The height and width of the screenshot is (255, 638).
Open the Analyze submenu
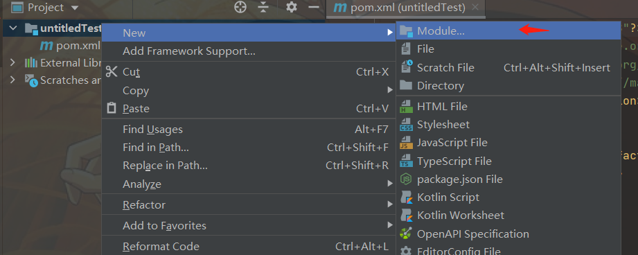click(x=249, y=184)
